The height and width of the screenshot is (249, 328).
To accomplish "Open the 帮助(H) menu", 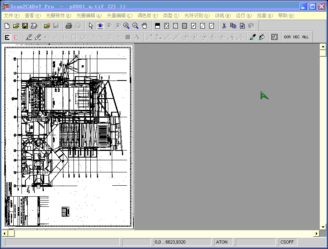I will tap(286, 16).
